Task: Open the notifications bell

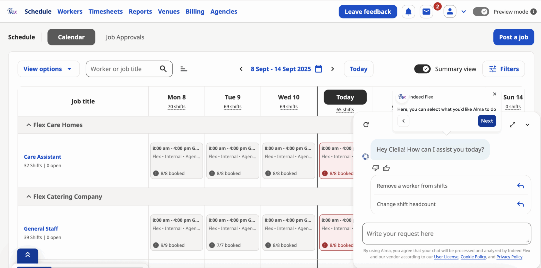Action: pos(408,12)
